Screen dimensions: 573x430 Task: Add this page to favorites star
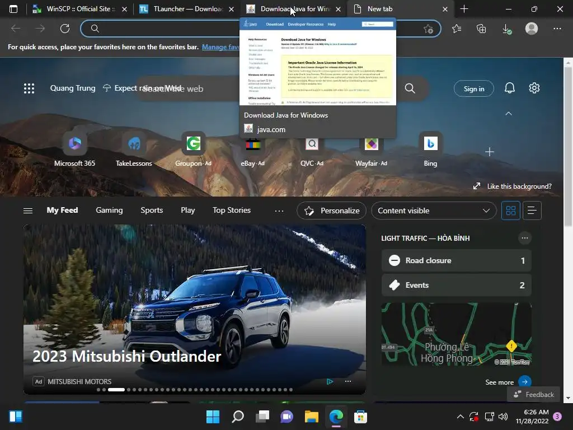(428, 29)
